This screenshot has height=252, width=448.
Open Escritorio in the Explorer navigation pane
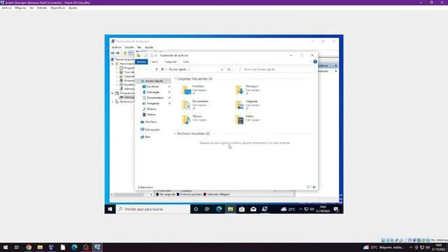coord(153,87)
